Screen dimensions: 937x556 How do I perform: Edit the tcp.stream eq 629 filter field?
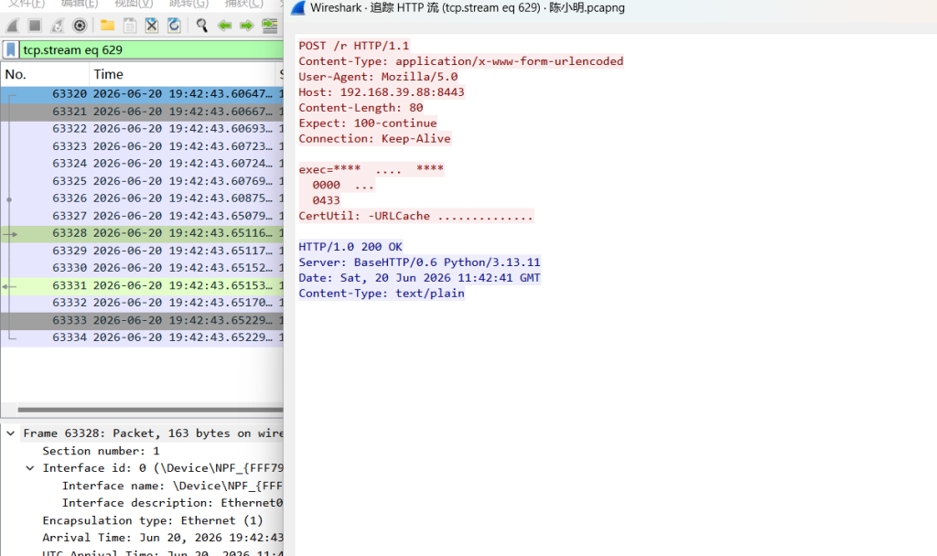point(151,49)
